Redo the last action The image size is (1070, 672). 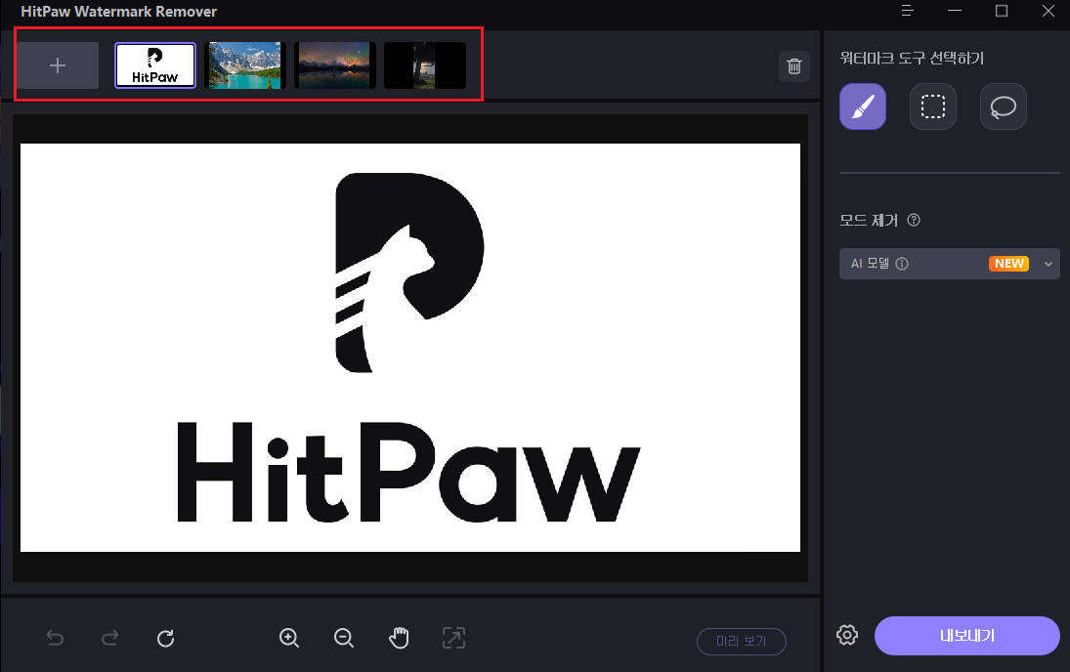pyautogui.click(x=110, y=639)
